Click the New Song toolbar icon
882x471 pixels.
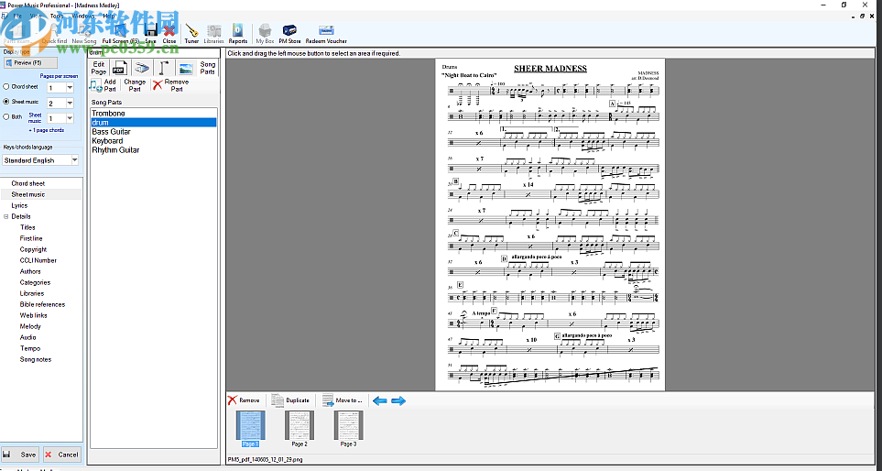84,33
